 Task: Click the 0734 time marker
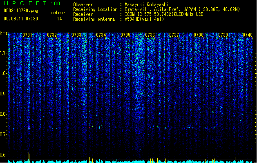pyautogui.click(x=101, y=35)
